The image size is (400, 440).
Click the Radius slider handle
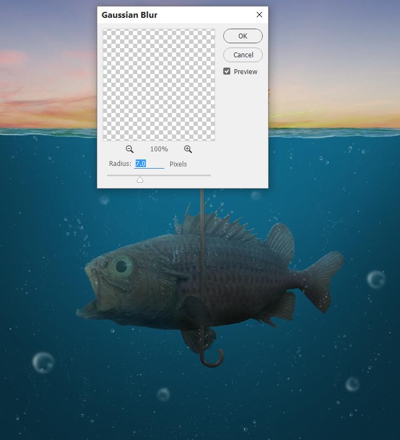coord(140,180)
